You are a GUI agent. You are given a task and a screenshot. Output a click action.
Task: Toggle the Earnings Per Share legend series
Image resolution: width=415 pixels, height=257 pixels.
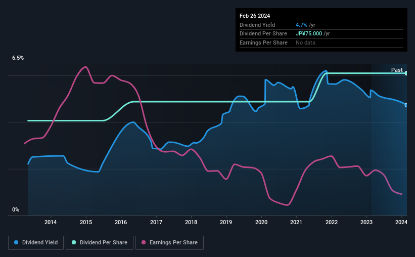pyautogui.click(x=169, y=243)
